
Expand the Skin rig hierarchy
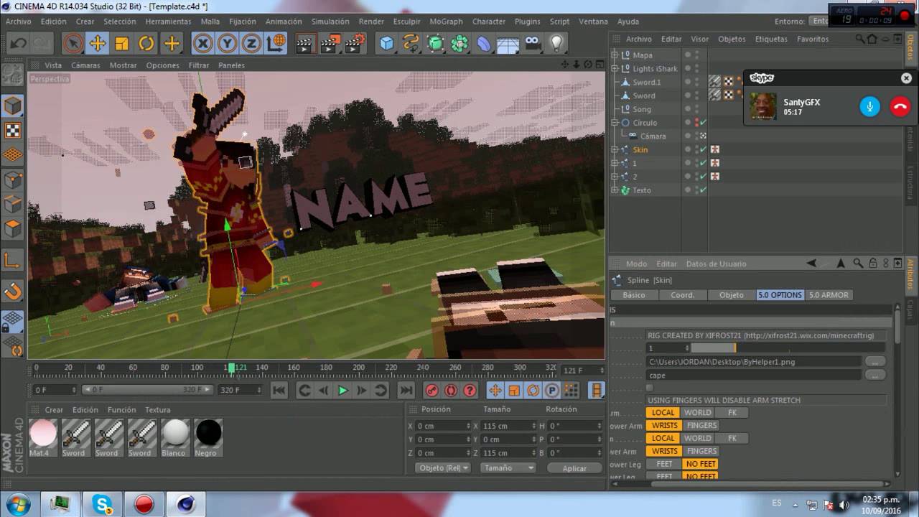point(615,150)
